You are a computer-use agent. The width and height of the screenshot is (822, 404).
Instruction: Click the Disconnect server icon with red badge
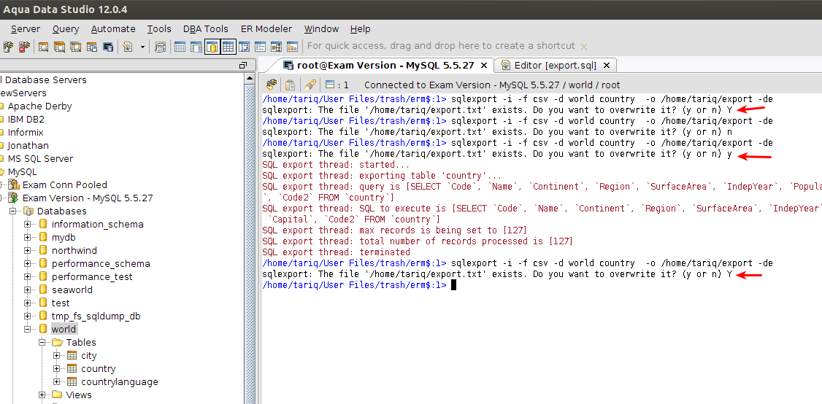pyautogui.click(x=24, y=47)
